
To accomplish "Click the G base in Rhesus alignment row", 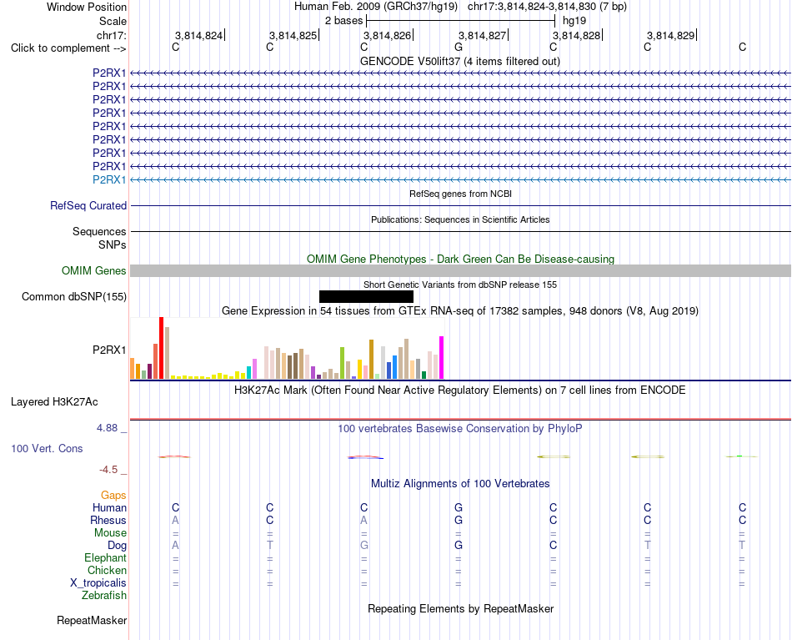I will coord(459,520).
